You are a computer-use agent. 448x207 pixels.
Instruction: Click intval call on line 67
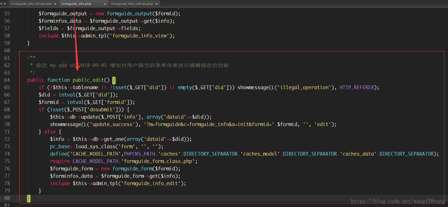(76, 102)
